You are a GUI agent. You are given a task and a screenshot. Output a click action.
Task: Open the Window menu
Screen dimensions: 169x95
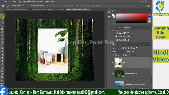47,2
